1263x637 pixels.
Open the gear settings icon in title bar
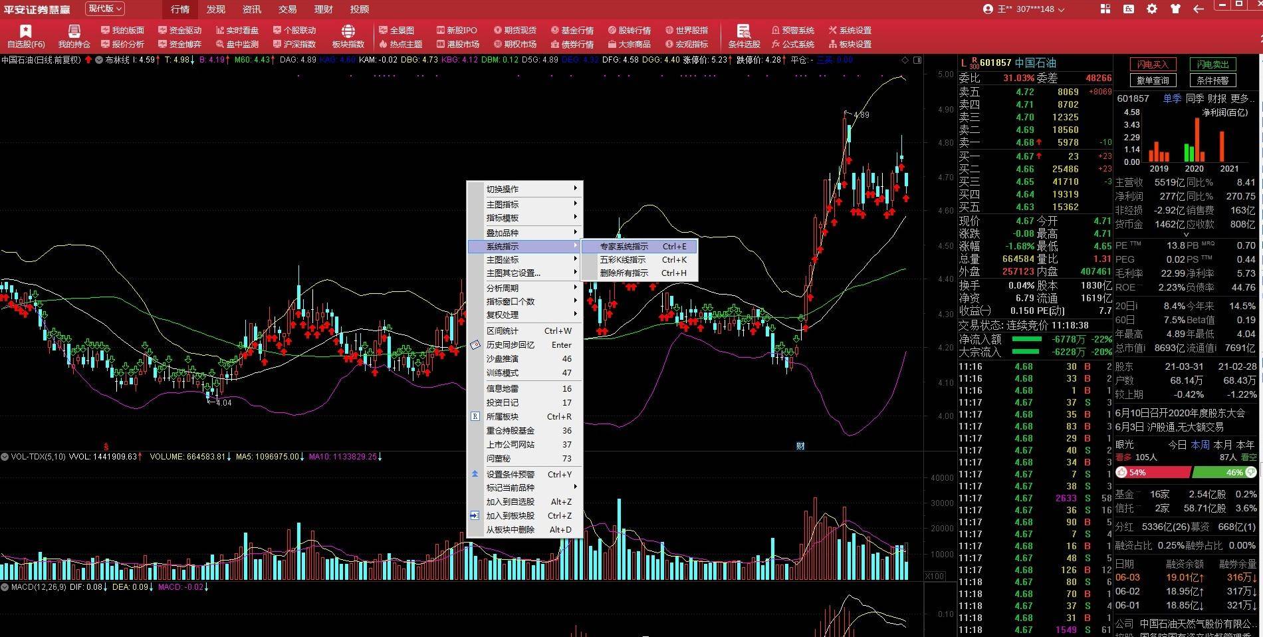pyautogui.click(x=1152, y=9)
